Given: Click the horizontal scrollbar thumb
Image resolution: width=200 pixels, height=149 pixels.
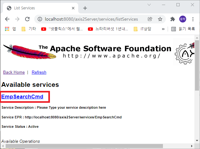Looking at the screenshot, I should [x=84, y=146].
